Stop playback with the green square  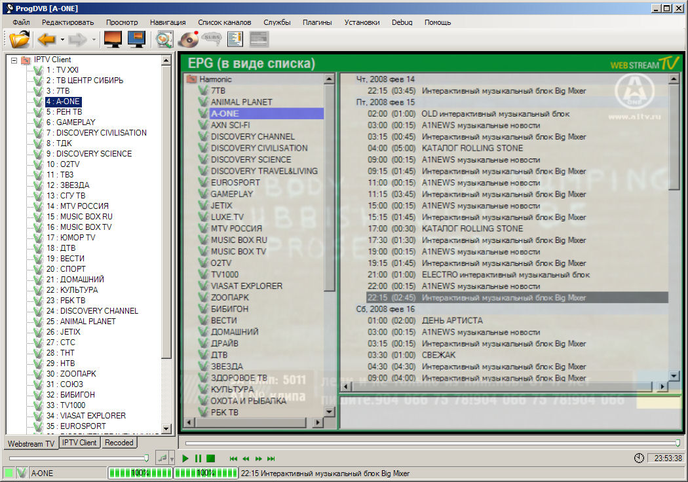210,458
